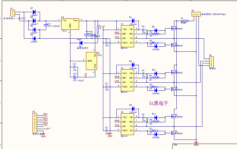Select bootstrap diode D1 1N4148
237x149 pixels.
(x=133, y=21)
